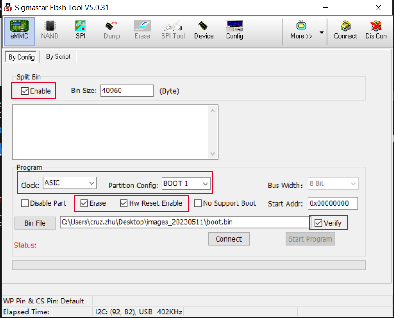Click the Start Addr input field
Screen dimensions: 394x318
coord(333,203)
